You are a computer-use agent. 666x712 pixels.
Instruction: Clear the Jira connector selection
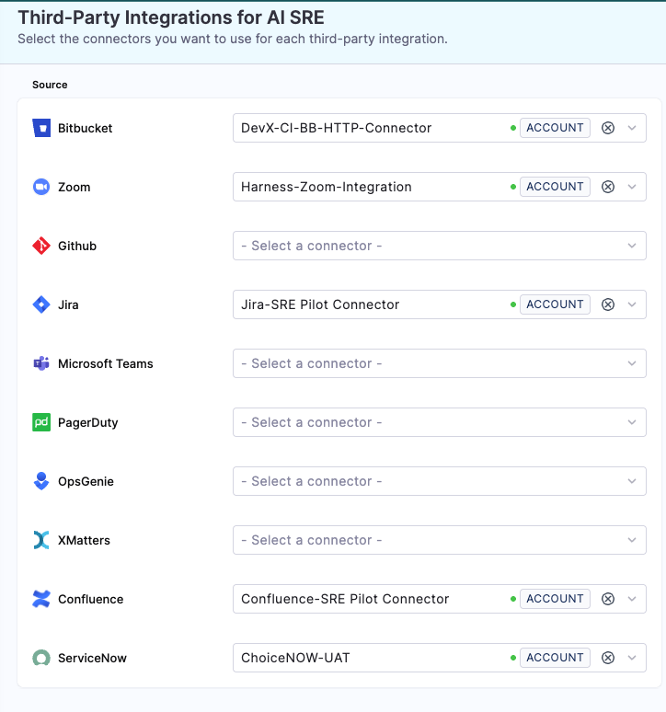click(608, 304)
